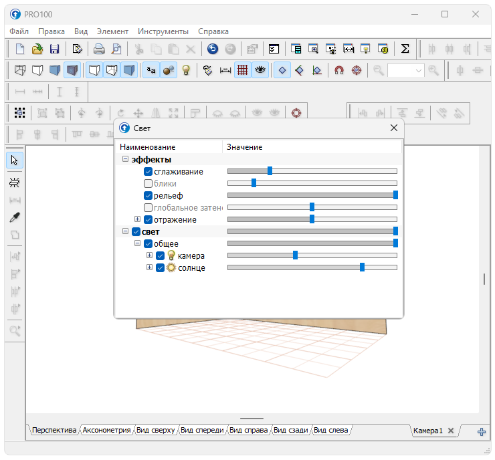Select the Камера1 tab
This screenshot has width=495, height=460.
click(x=427, y=431)
